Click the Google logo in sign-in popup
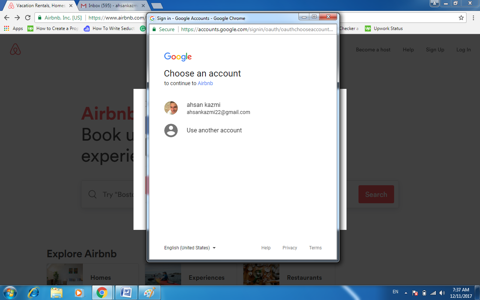 [x=178, y=57]
